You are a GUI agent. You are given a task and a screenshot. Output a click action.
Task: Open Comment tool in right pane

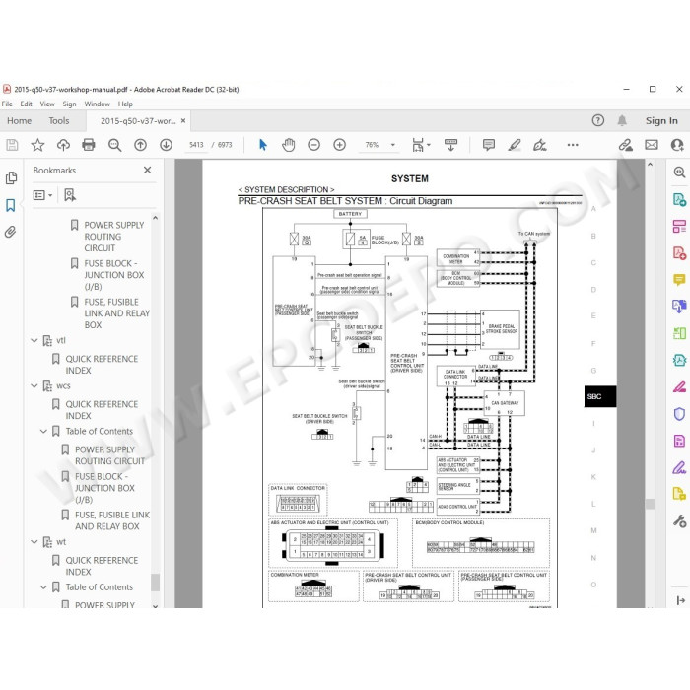(679, 279)
